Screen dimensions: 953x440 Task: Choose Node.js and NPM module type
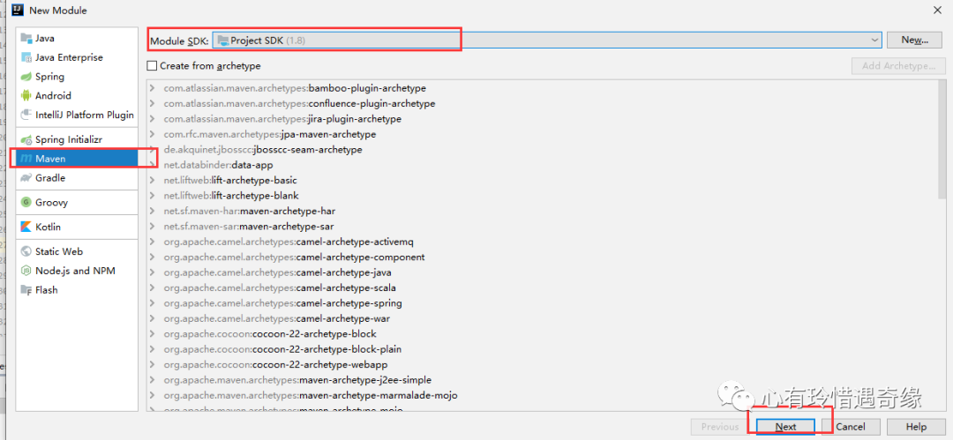[x=76, y=271]
